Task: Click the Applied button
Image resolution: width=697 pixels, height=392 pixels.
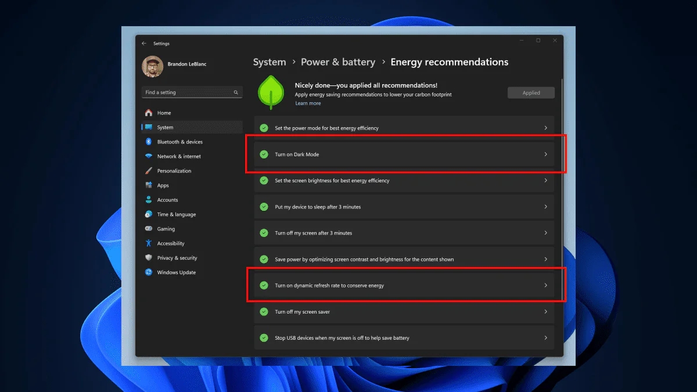Action: point(531,93)
